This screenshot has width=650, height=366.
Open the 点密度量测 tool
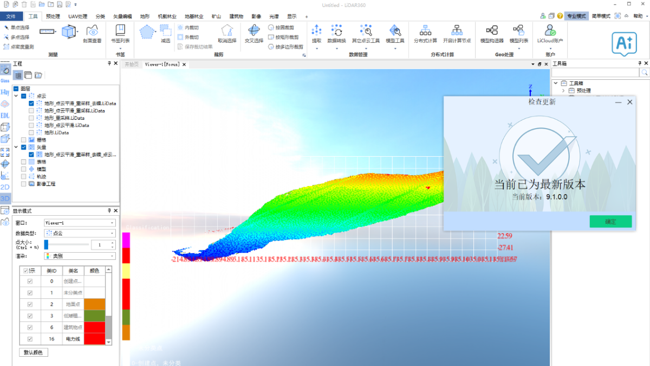tap(18, 47)
